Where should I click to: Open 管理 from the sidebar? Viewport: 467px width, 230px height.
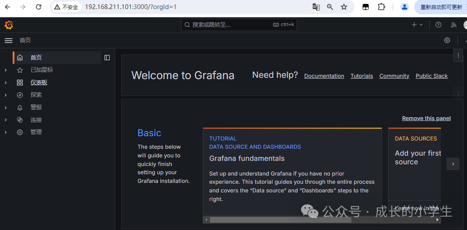tap(36, 132)
